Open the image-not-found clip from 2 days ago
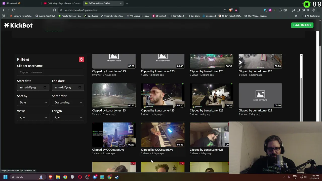 [260, 96]
